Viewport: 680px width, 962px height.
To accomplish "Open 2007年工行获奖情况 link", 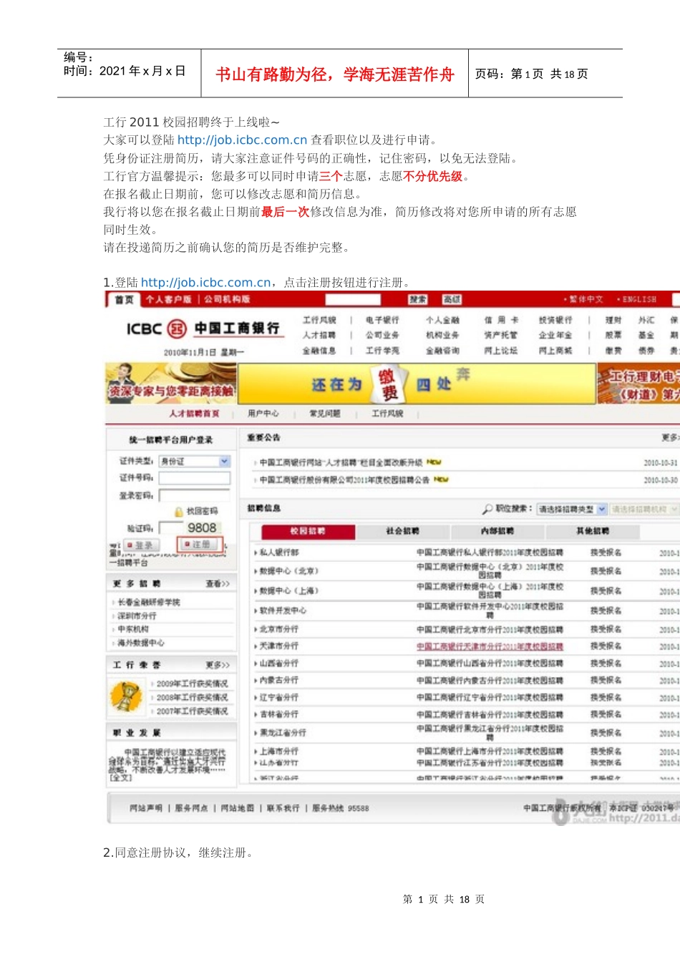I will pyautogui.click(x=192, y=711).
